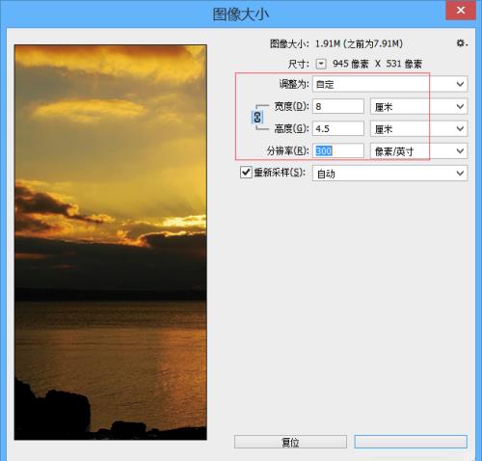Image resolution: width=482 pixels, height=461 pixels.
Task: Open the resolution unit dropdown 像素/英寸
Action: [418, 151]
